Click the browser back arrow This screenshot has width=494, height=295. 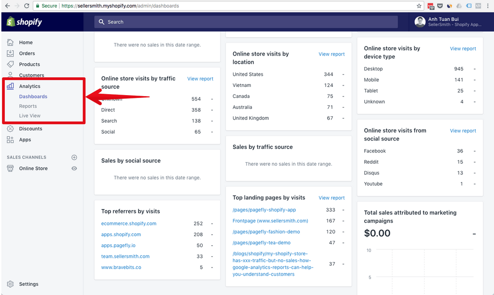(7, 6)
